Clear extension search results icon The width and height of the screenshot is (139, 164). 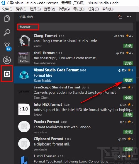click(120, 17)
